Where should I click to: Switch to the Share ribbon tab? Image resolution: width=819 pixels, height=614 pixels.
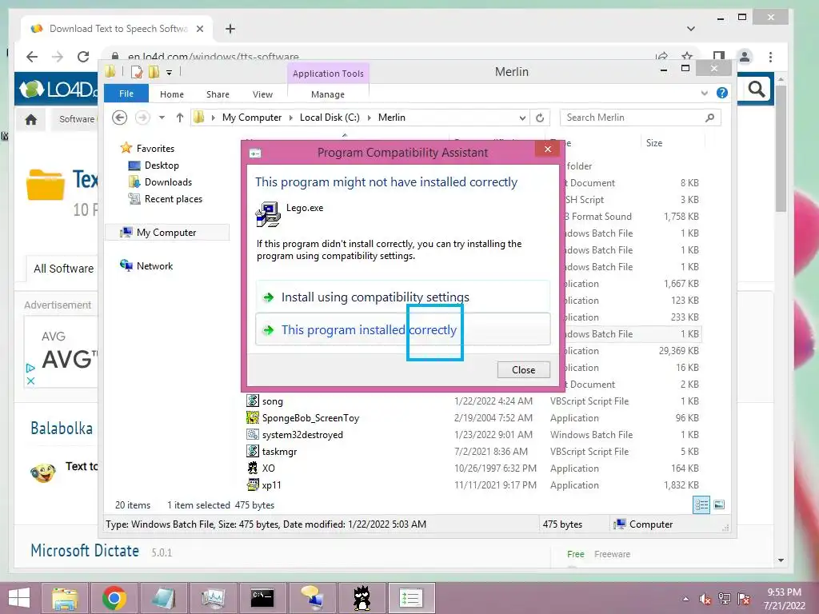tap(218, 94)
